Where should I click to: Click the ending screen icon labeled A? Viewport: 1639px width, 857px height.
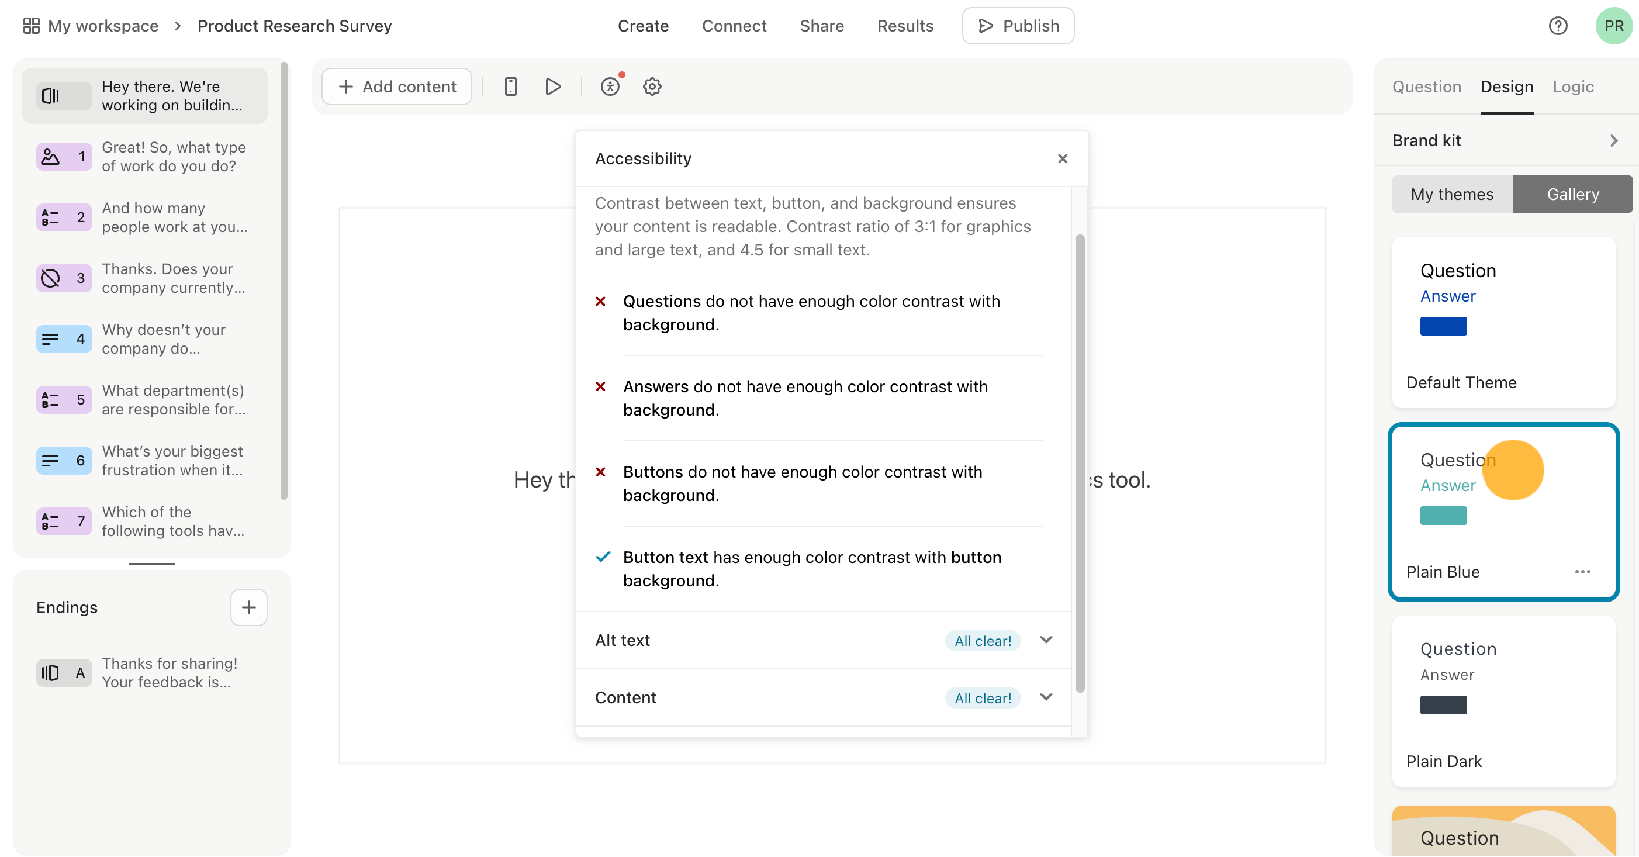tap(64, 672)
